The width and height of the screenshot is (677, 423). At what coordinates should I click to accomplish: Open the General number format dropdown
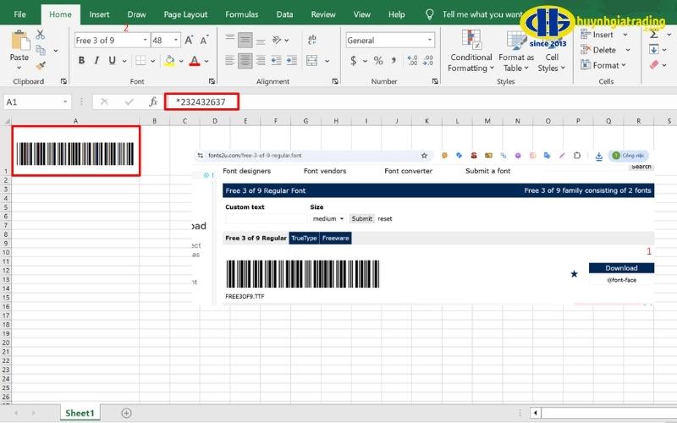click(430, 40)
